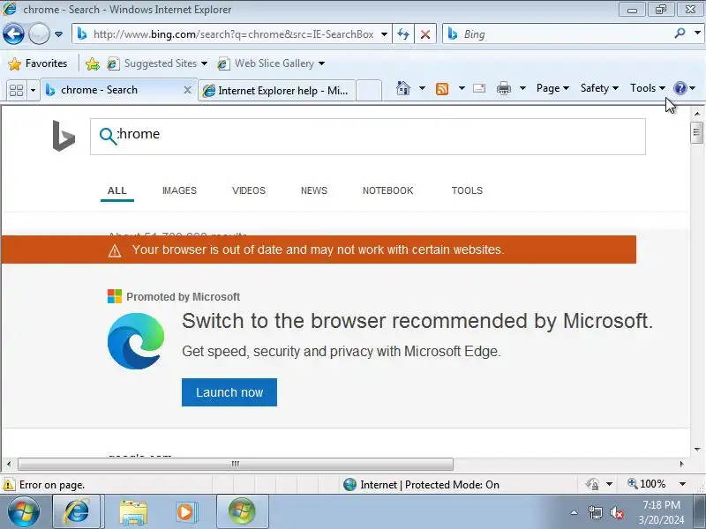This screenshot has width=706, height=529.
Task: Click the Home icon in command bar
Action: tap(403, 88)
